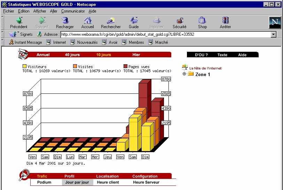Click the yellow Visiteurs legend swatch

click(x=25, y=66)
